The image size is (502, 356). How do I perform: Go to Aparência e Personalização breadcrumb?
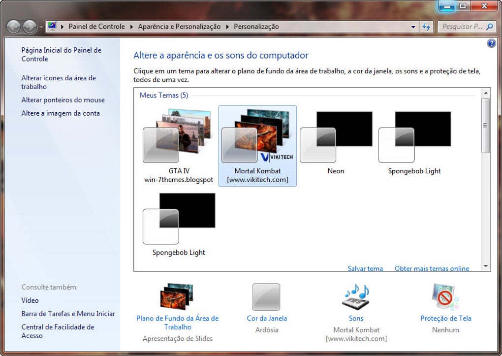click(179, 27)
